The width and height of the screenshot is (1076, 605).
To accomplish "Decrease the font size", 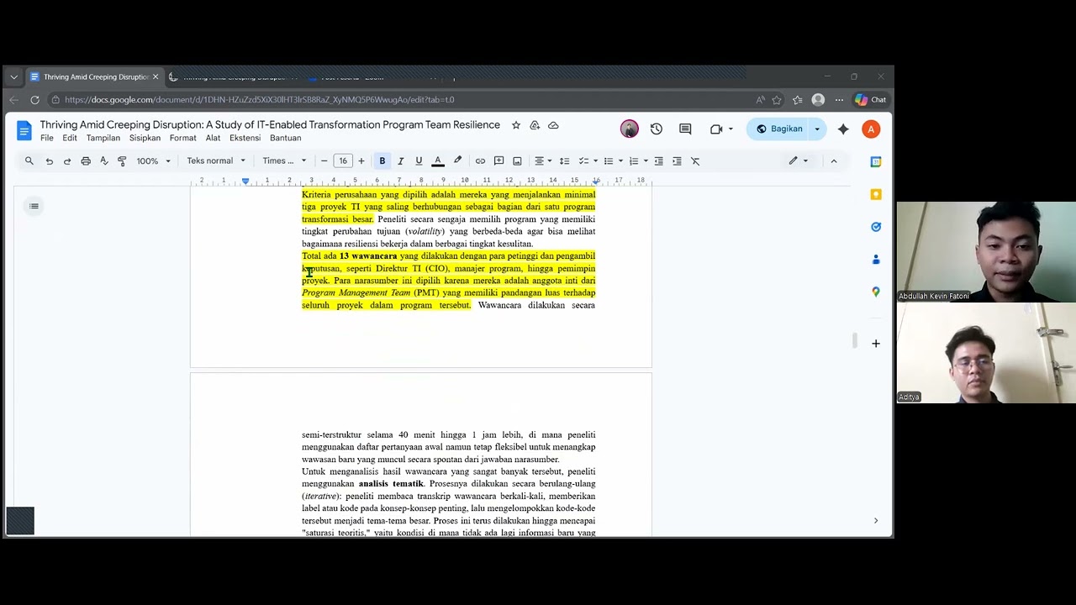I will (x=324, y=160).
